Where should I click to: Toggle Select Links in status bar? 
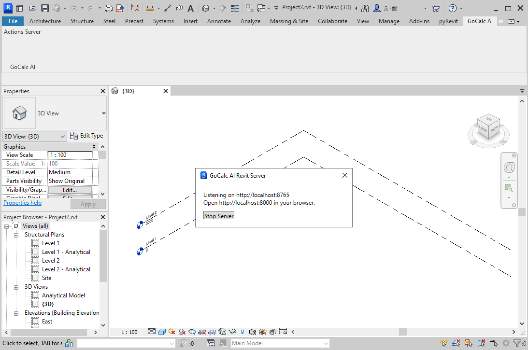click(443, 343)
